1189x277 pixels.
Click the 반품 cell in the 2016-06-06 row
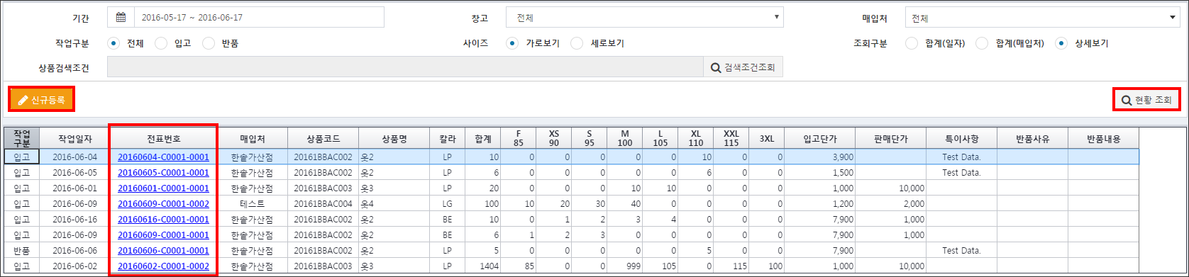pos(21,250)
